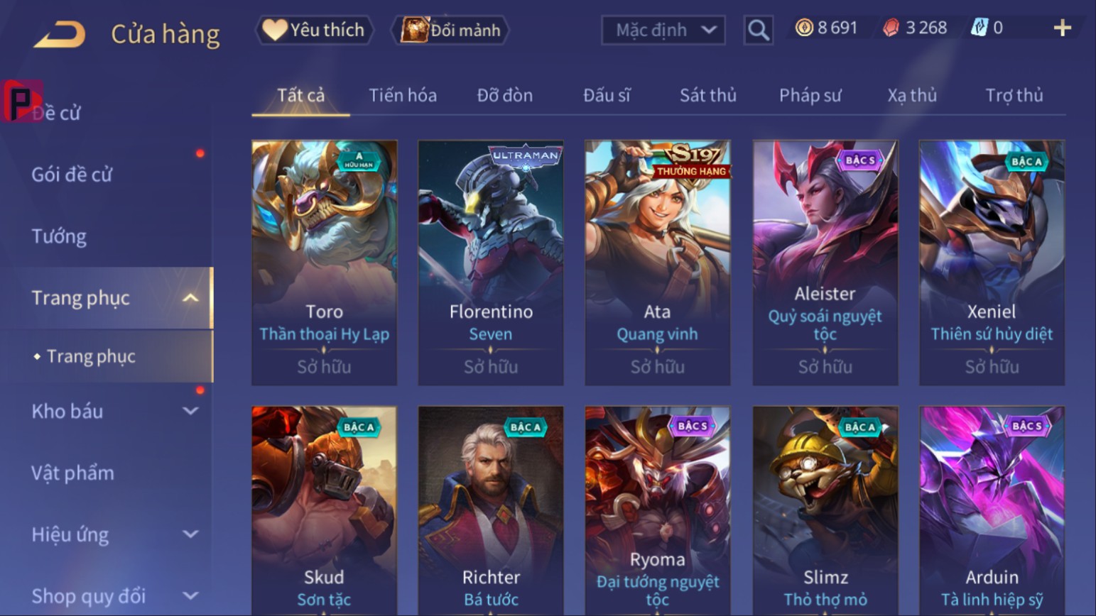The height and width of the screenshot is (616, 1096).
Task: Select the Florentino Seven skin card
Action: [491, 263]
